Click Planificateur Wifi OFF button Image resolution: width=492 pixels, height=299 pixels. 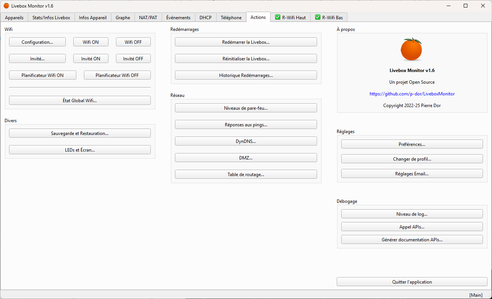point(117,75)
